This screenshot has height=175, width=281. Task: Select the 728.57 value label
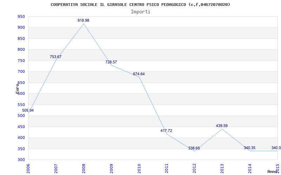click(111, 62)
